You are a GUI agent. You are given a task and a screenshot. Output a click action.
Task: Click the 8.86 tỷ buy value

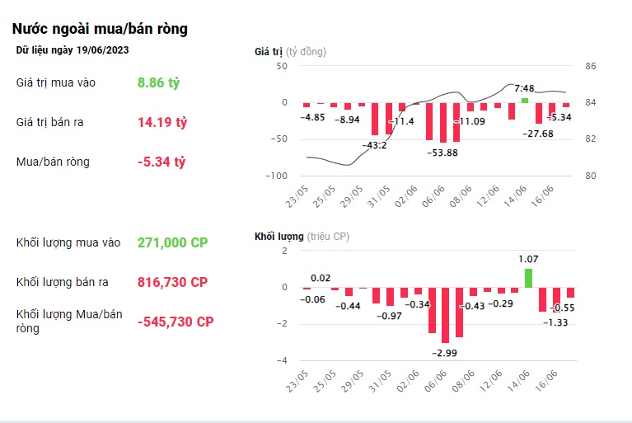point(158,82)
